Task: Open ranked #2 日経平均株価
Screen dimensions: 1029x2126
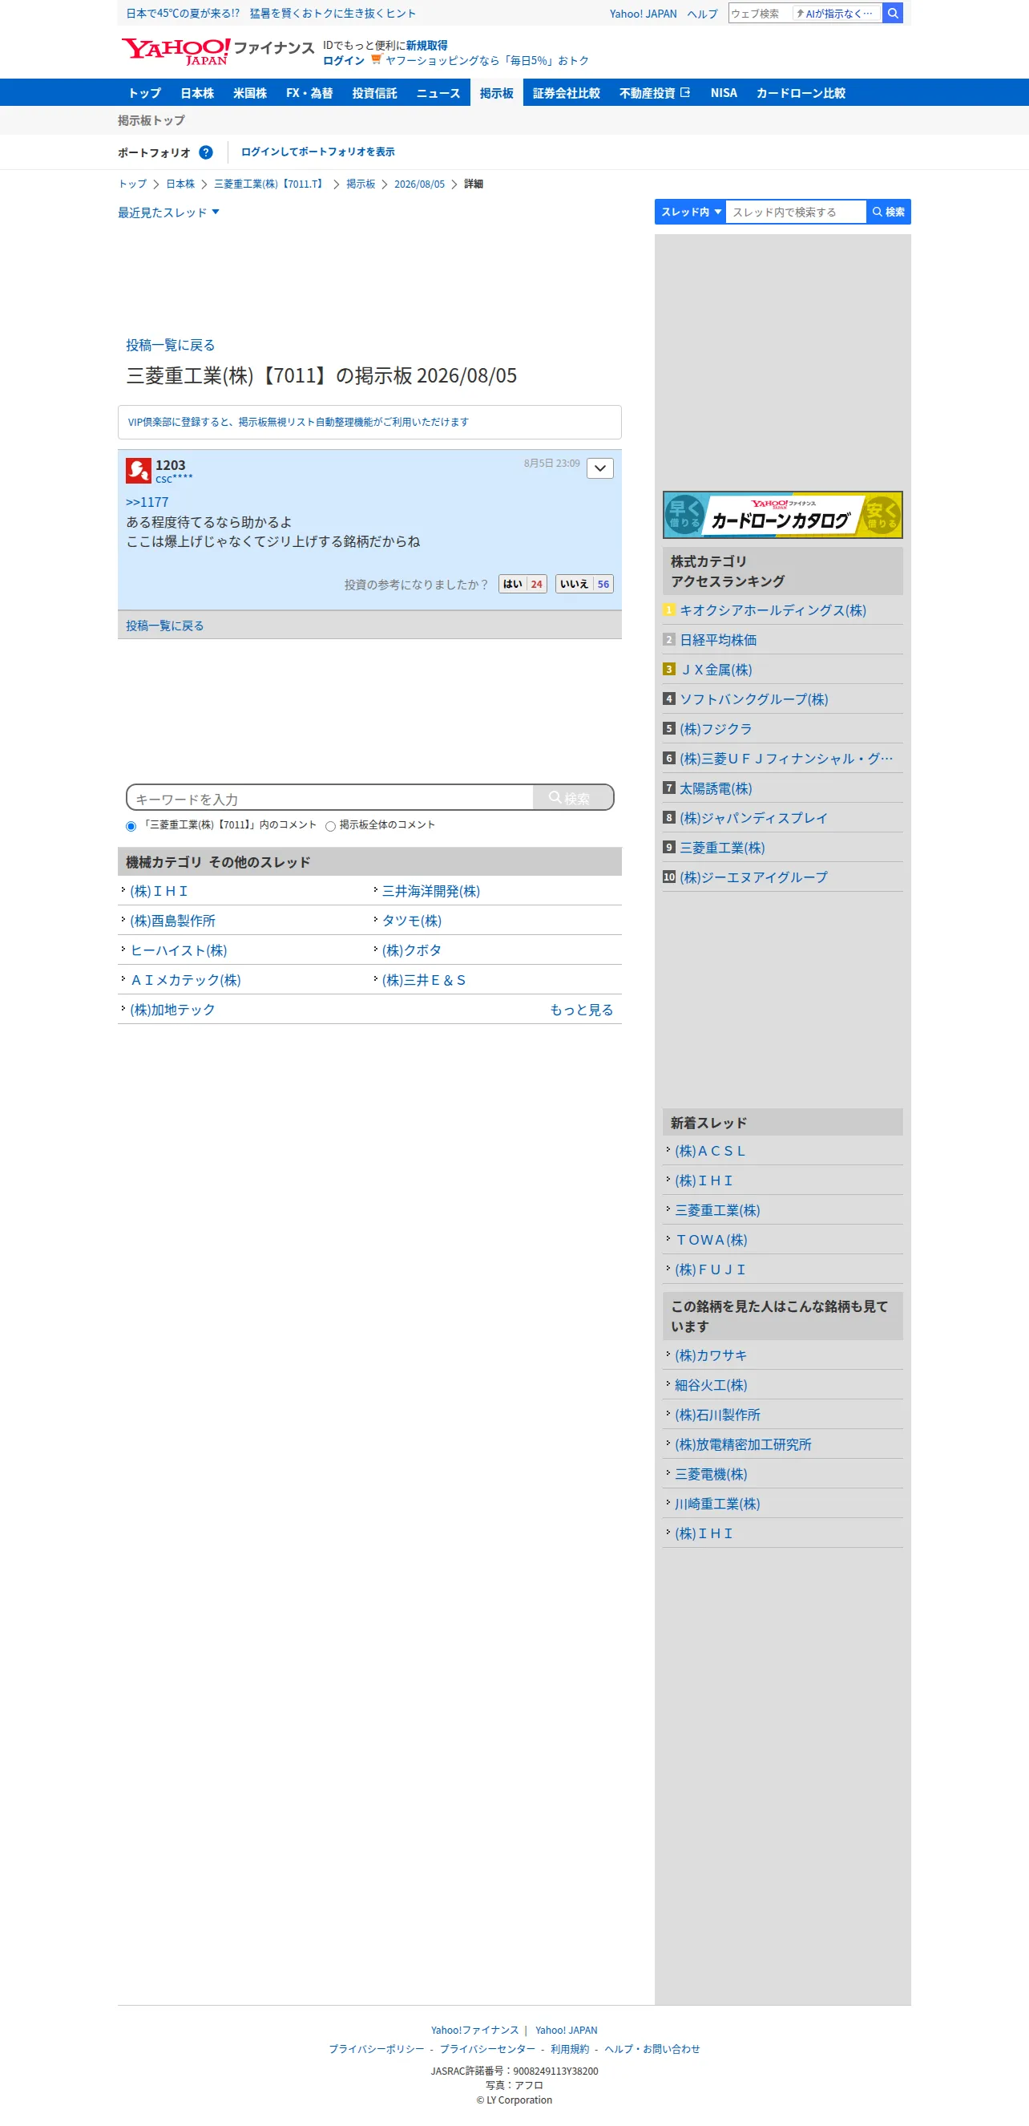Action: coord(718,640)
